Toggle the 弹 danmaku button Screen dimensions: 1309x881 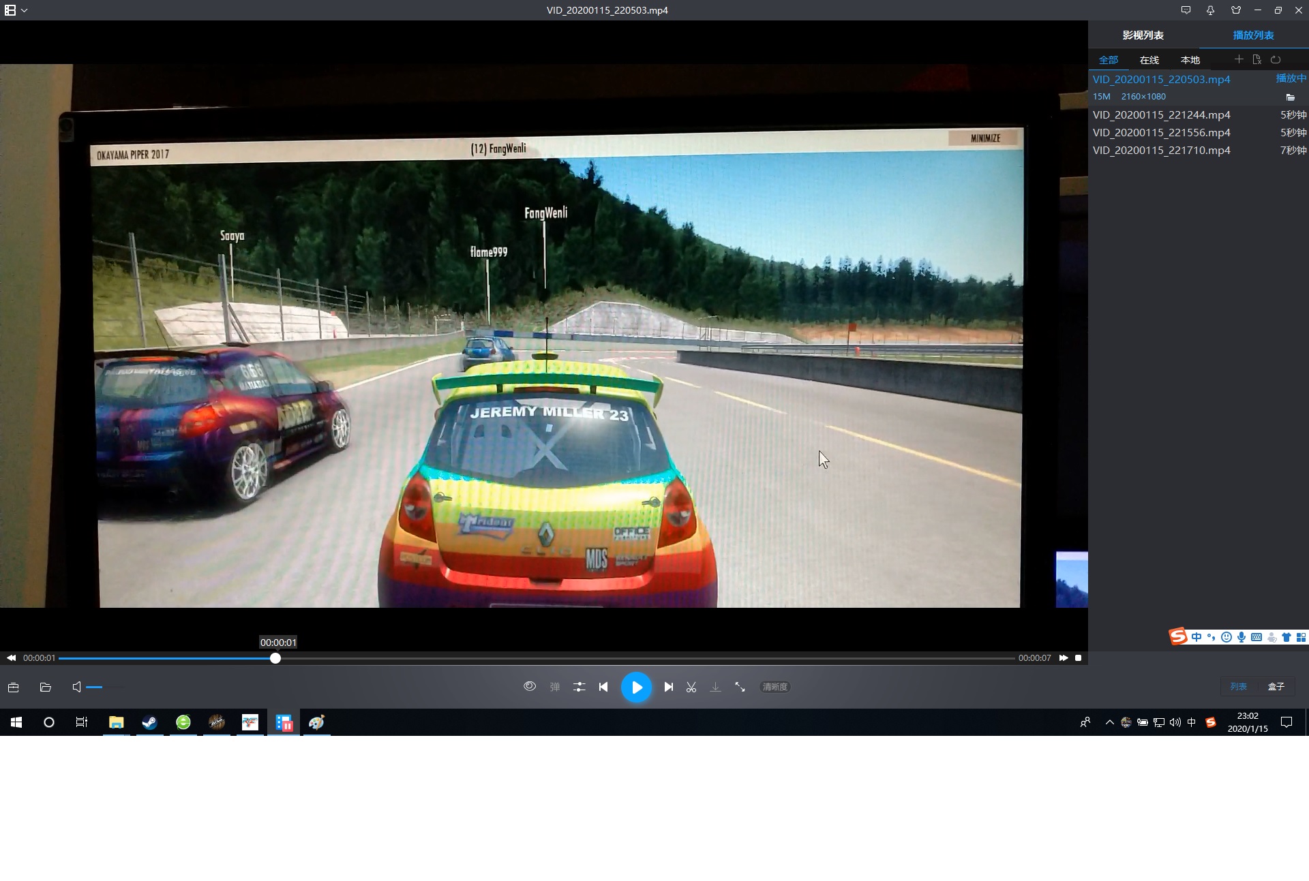555,687
